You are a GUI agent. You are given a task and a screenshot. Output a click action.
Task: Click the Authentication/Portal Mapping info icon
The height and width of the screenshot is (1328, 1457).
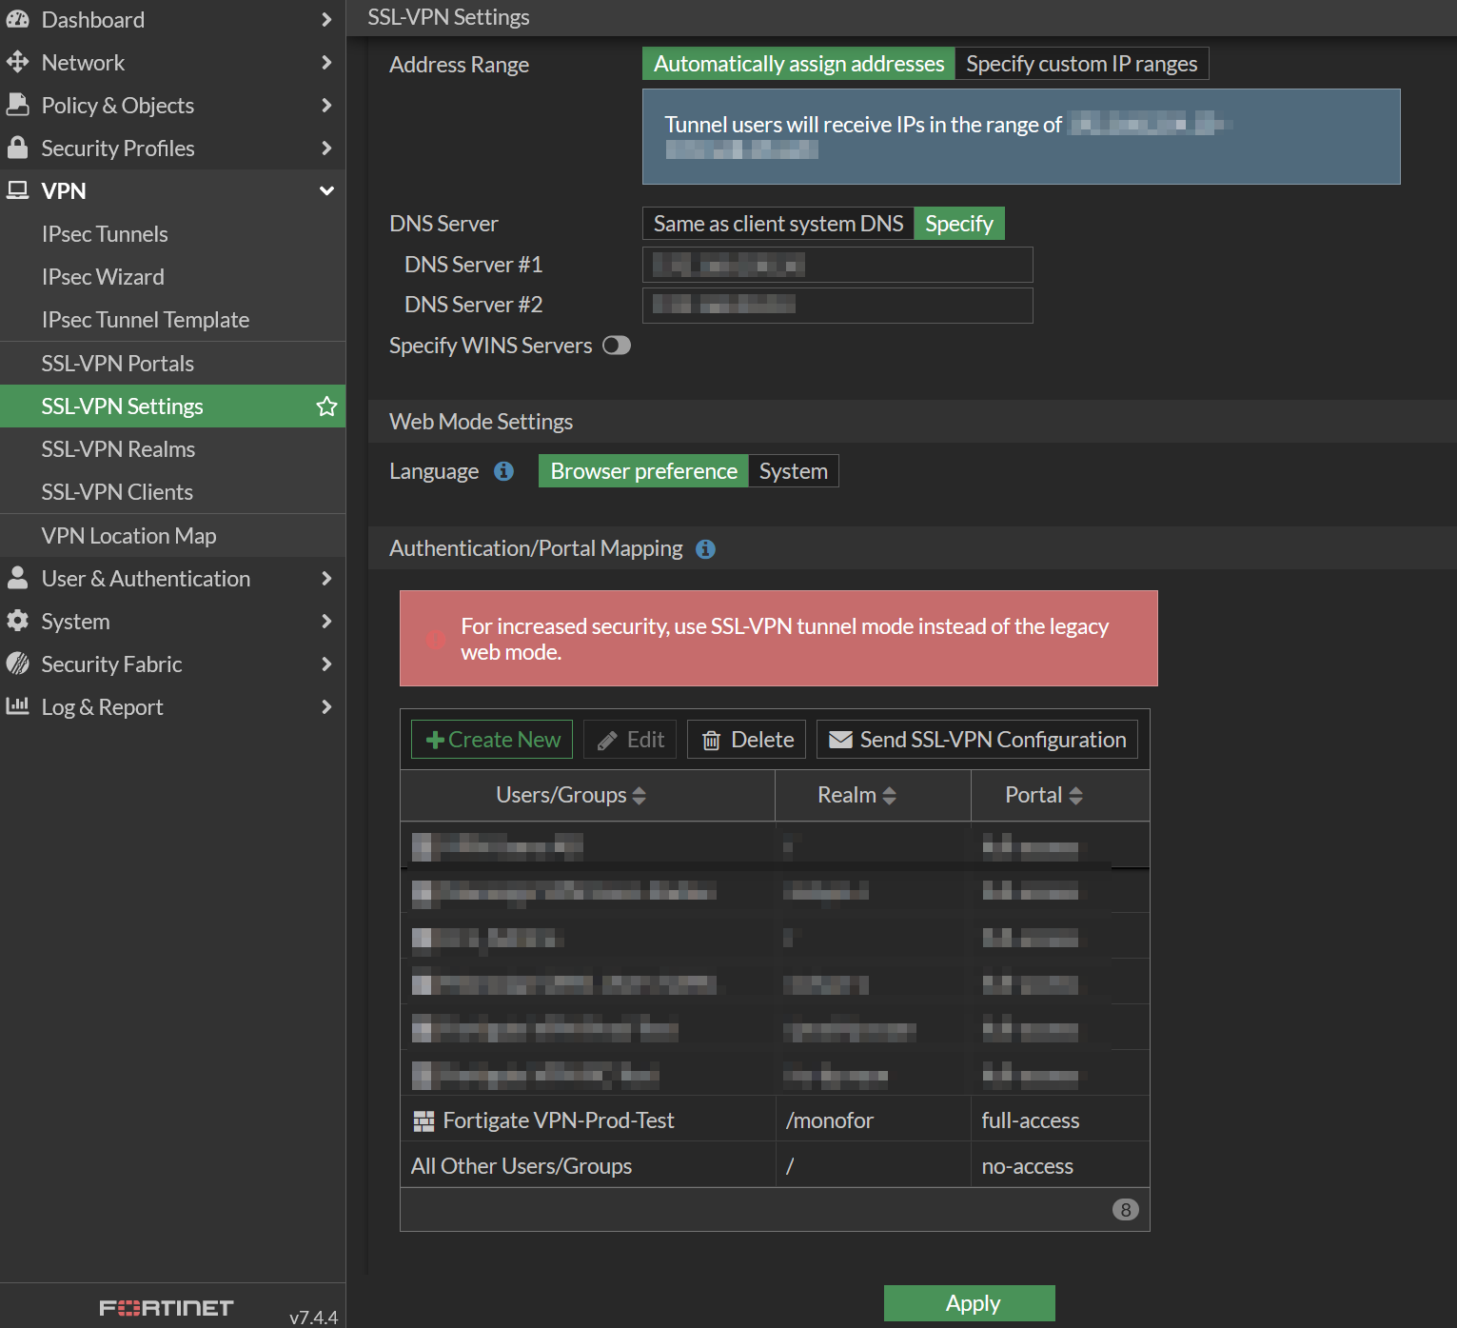point(705,549)
